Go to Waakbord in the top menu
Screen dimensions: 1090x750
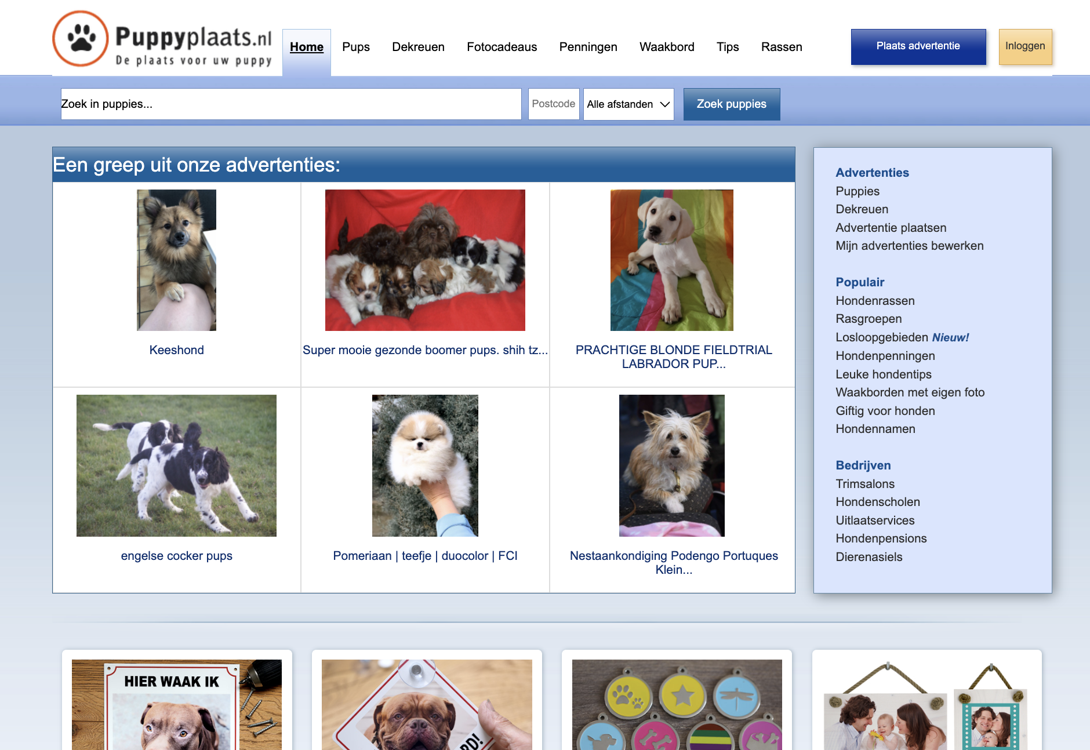point(667,47)
